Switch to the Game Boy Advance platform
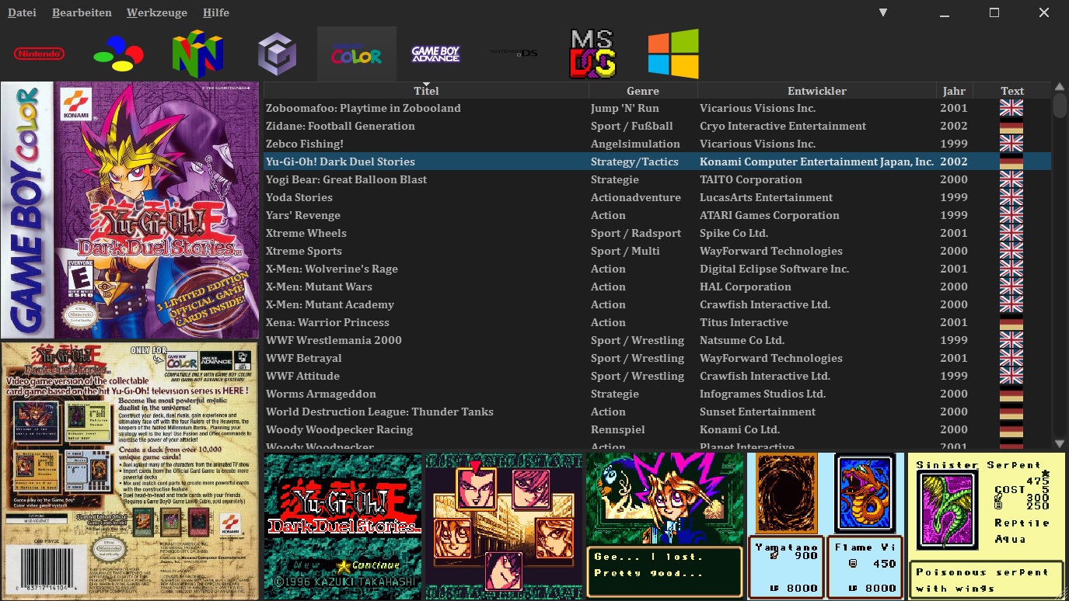Screen dimensions: 1069x601 [x=435, y=54]
